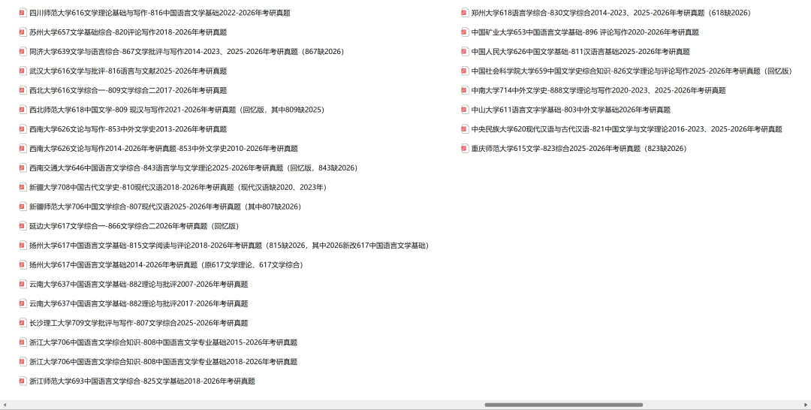The image size is (811, 410).
Task: Click PDF icon of 西北师范大学618中国文学
Action: click(23, 110)
